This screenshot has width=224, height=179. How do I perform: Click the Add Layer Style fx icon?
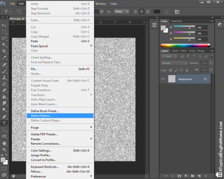(x=172, y=176)
